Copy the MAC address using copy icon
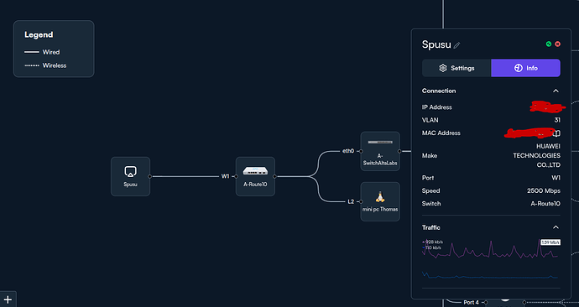Screen dimensions: 579x307 tap(557, 133)
